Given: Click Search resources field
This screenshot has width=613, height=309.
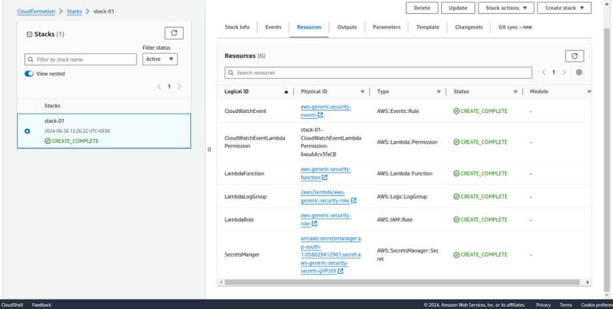Looking at the screenshot, I should point(379,72).
